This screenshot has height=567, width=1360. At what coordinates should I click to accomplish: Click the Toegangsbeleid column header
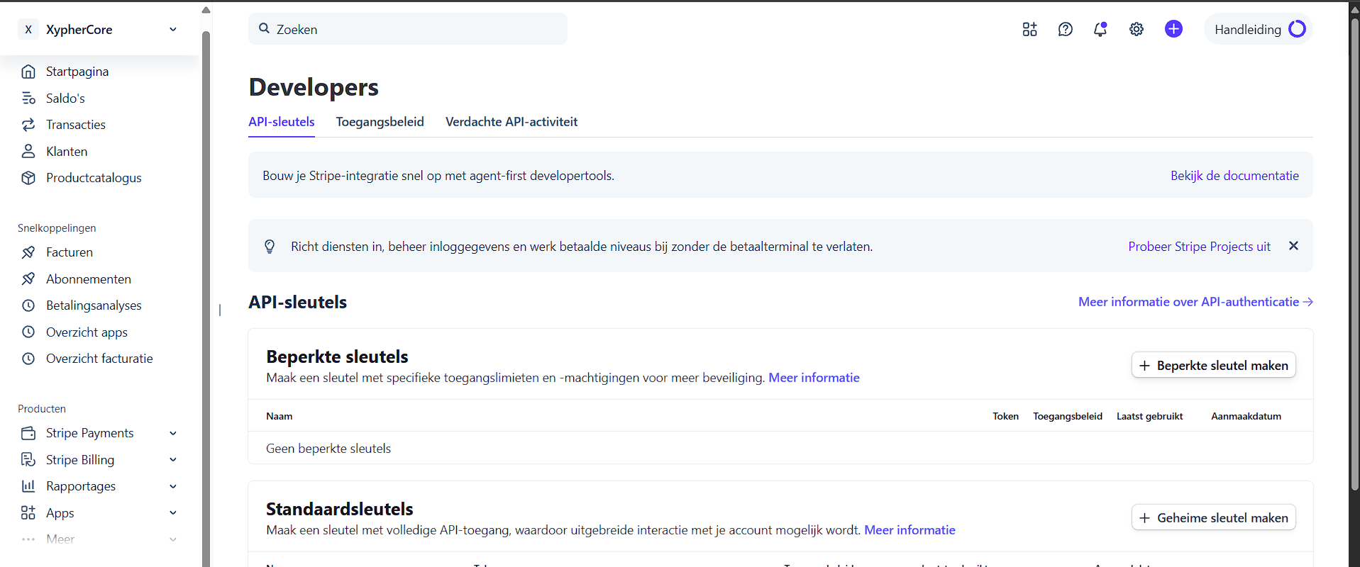(x=1068, y=416)
